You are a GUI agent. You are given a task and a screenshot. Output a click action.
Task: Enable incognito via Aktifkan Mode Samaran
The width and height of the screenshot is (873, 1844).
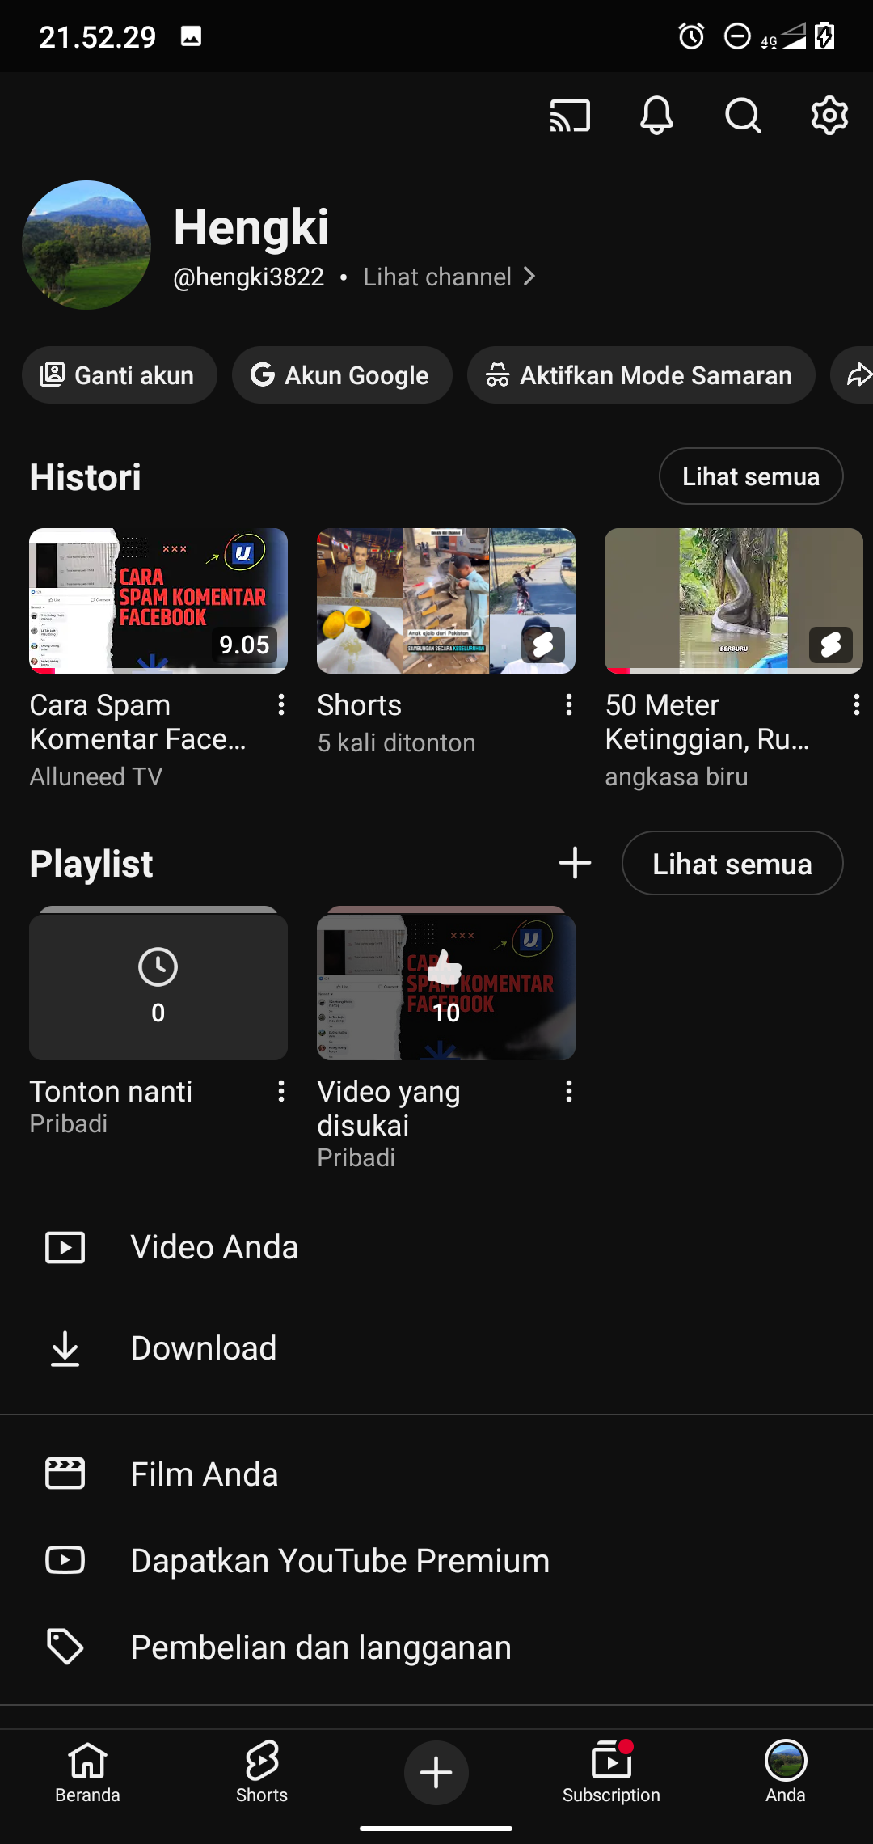point(640,375)
